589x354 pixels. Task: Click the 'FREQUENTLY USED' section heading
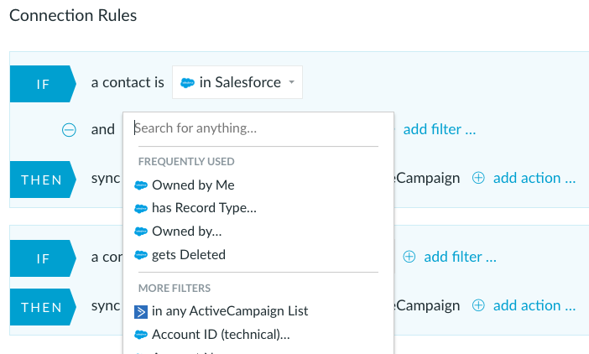186,162
